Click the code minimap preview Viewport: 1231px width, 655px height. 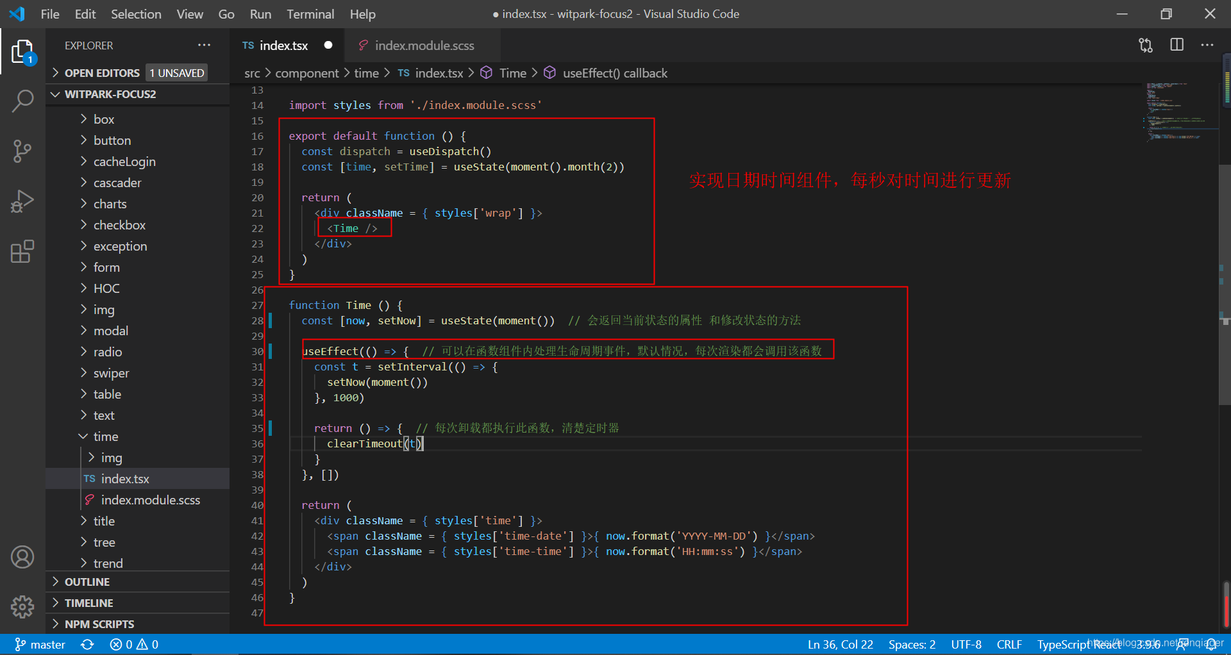1180,112
